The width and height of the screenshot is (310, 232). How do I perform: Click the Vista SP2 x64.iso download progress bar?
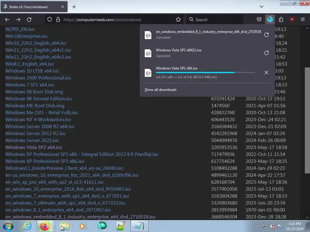[205, 72]
